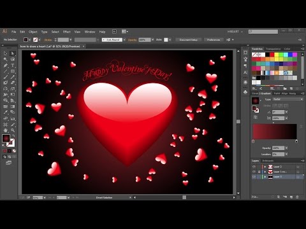Select the Magic Wand tool
This screenshot has width=306, height=229.
(x=6, y=59)
